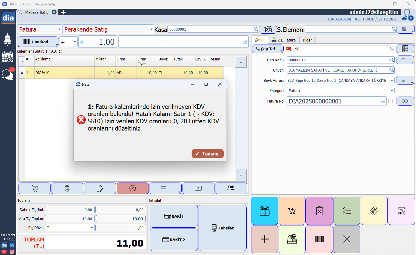Open the Kategori dropdown list
This screenshot has width=416, height=255.
coord(392,91)
